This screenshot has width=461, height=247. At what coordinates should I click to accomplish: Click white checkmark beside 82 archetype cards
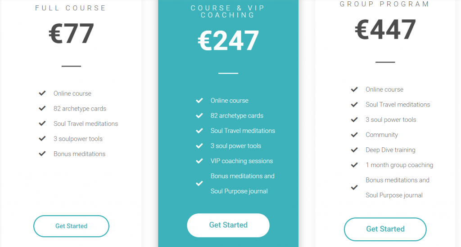(199, 115)
